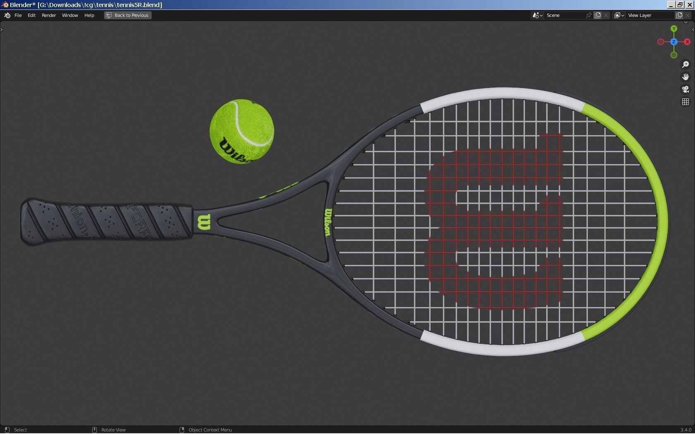The image size is (695, 434).
Task: Remove the view layer with X icon
Action: pos(688,15)
